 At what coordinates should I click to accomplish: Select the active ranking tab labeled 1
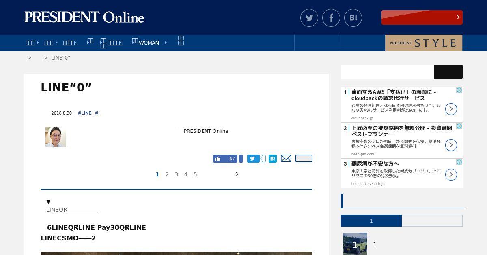click(371, 221)
